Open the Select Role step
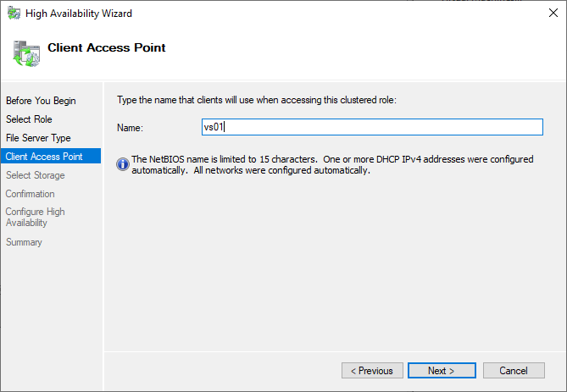 coord(29,119)
